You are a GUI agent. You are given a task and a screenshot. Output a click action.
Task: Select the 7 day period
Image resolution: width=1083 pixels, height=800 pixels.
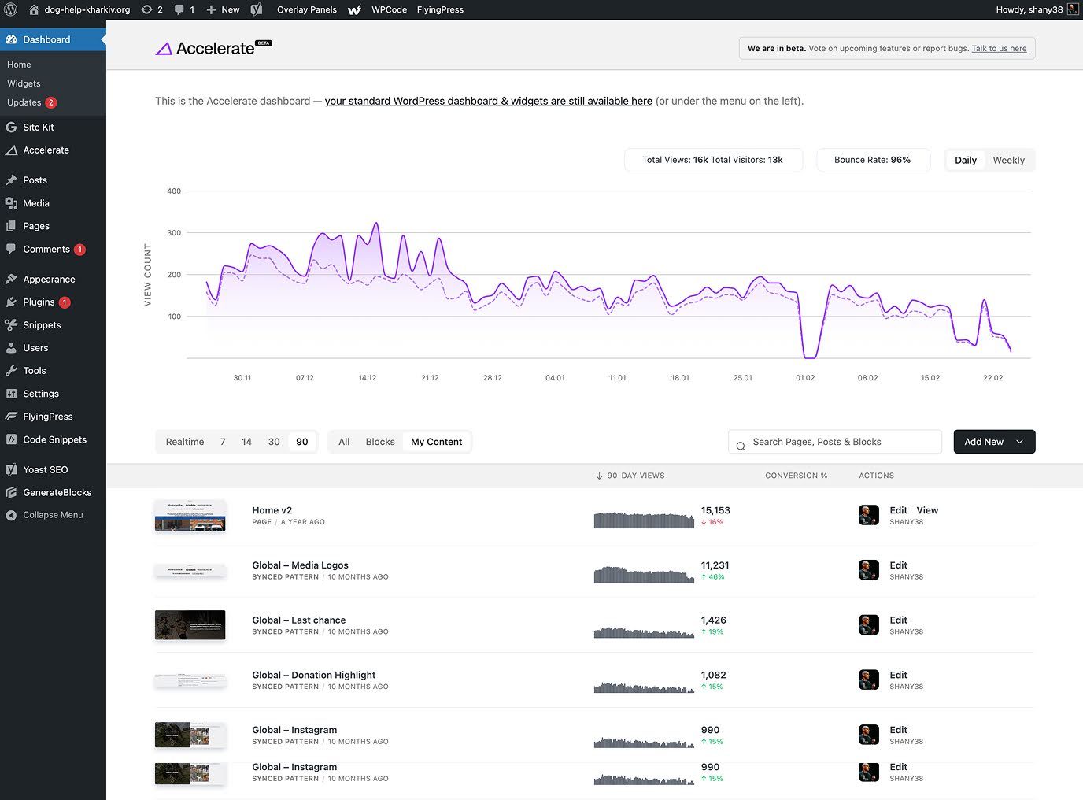click(x=223, y=442)
